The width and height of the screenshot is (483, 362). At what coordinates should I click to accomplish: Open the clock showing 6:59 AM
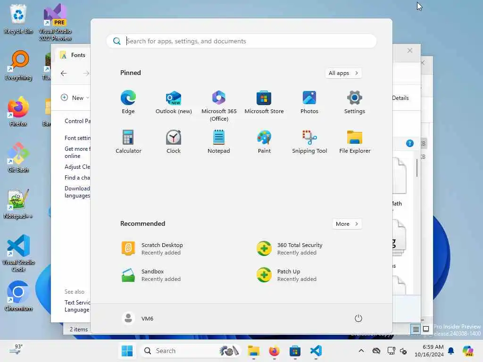pos(429,351)
